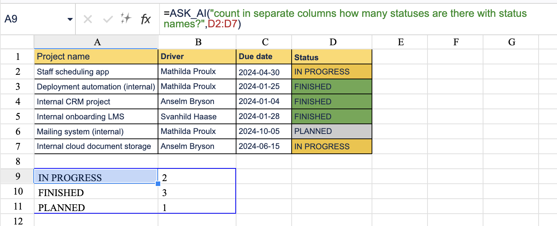
Task: Select the "Internal onboarding LMS" cell
Action: (96, 116)
